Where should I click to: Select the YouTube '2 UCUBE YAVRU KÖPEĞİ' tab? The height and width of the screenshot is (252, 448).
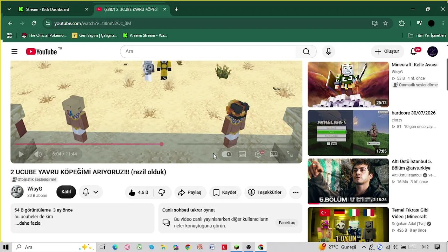pos(131,9)
